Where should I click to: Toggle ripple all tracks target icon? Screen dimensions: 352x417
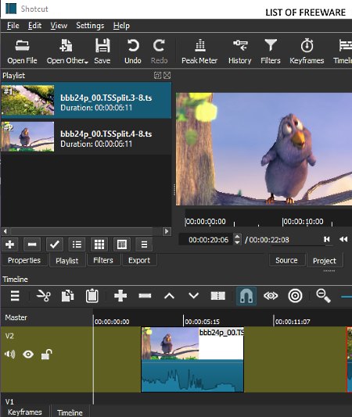pyautogui.click(x=295, y=296)
